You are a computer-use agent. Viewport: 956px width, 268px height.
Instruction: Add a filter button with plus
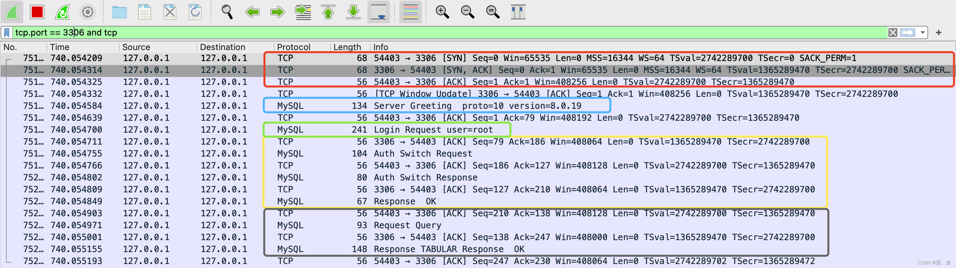[x=938, y=33]
